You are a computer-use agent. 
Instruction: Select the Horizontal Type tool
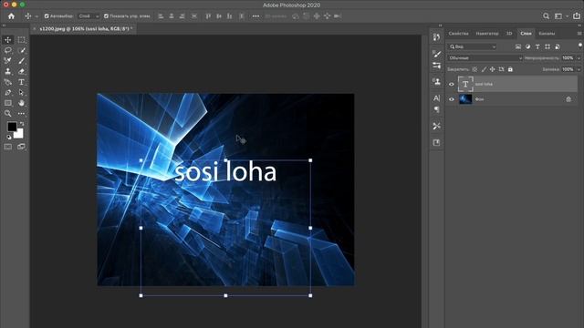(21, 82)
